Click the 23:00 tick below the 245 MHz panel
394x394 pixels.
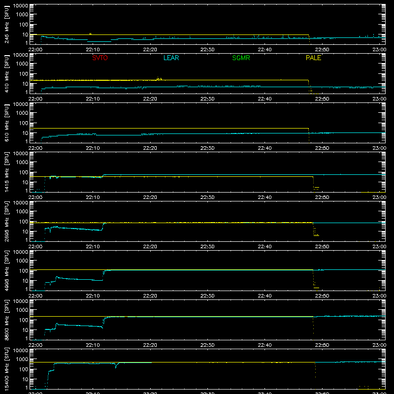[379, 50]
